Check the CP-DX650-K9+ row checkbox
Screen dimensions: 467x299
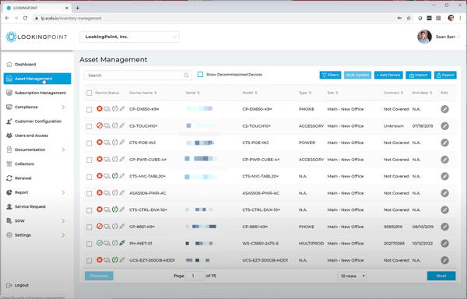(x=89, y=110)
